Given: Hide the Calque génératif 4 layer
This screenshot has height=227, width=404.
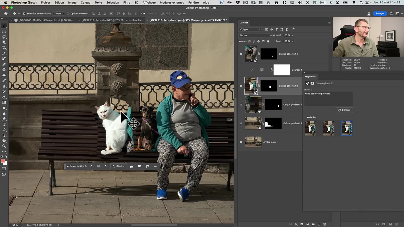Looking at the screenshot, I should coord(241,54).
